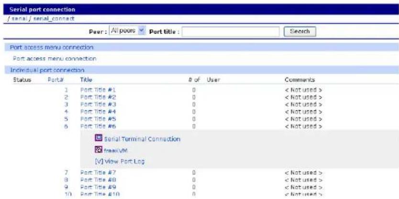This screenshot has width=399, height=199.
Task: Click the Port# column header
Action: 55,80
